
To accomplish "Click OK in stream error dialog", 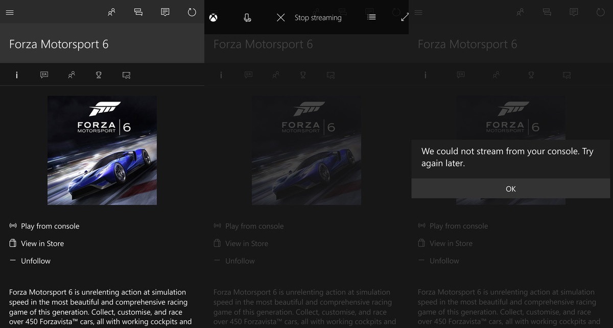I will point(511,189).
